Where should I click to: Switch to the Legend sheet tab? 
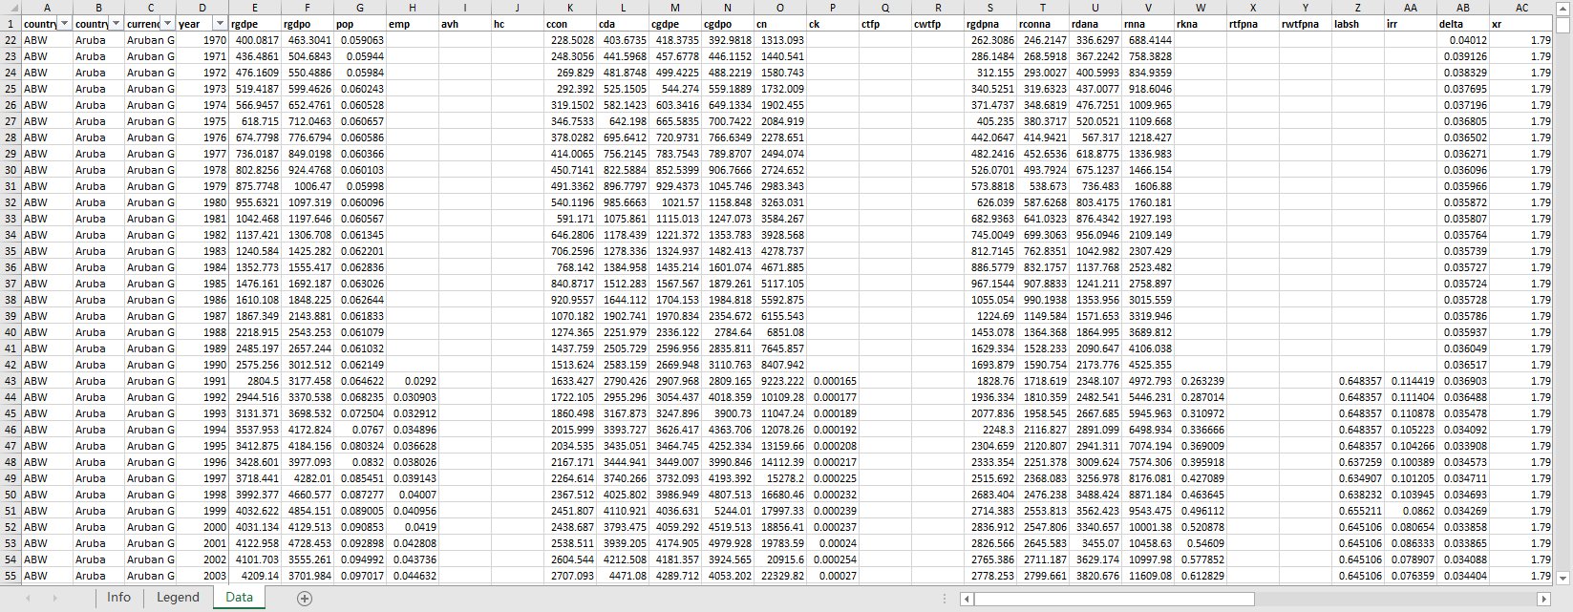[x=178, y=598]
